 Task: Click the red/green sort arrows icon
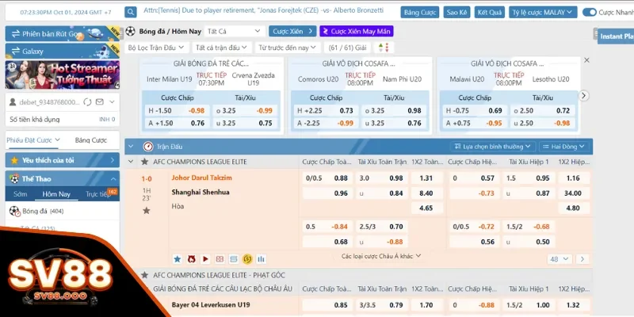tap(384, 48)
